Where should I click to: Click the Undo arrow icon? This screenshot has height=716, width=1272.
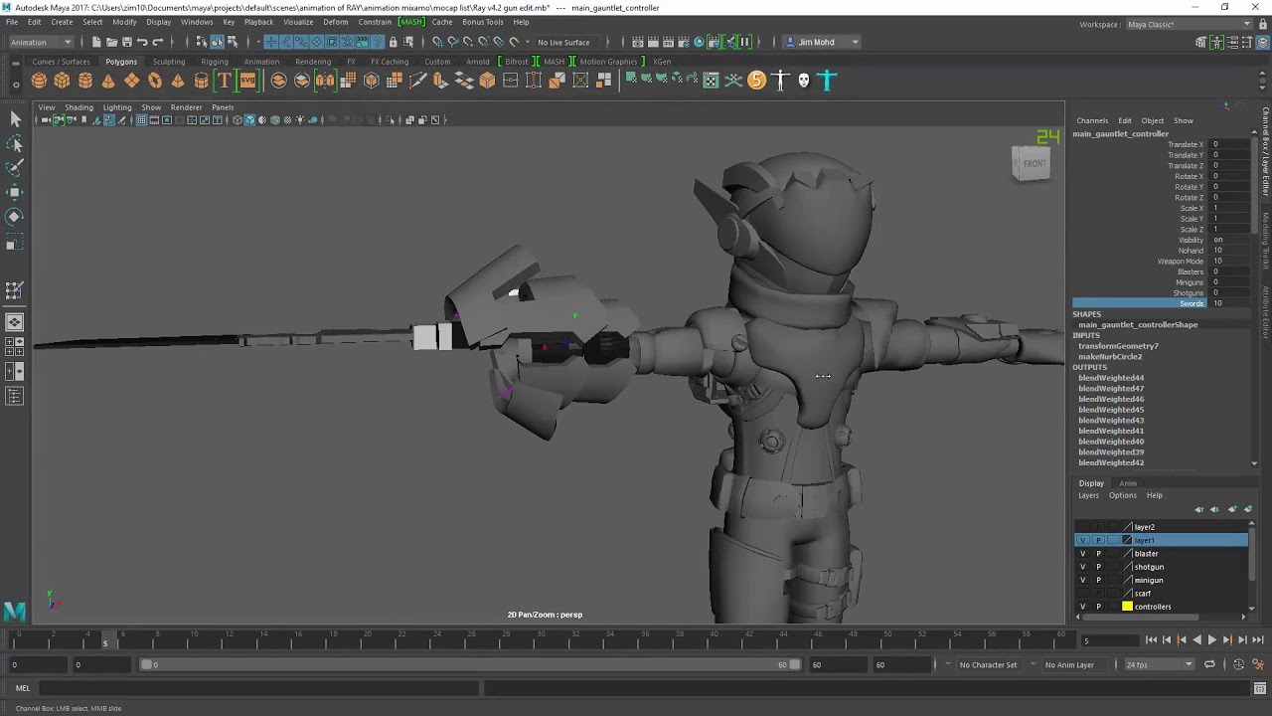[x=142, y=42]
